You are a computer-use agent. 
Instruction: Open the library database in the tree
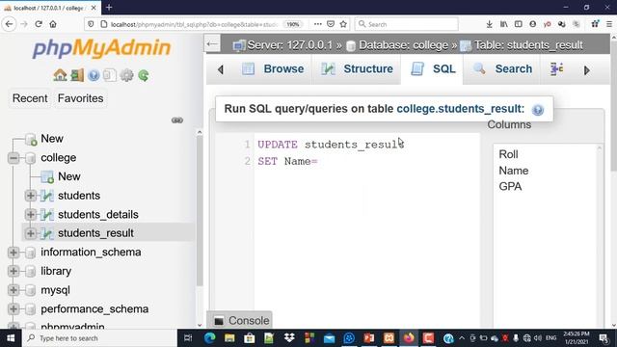coord(56,271)
